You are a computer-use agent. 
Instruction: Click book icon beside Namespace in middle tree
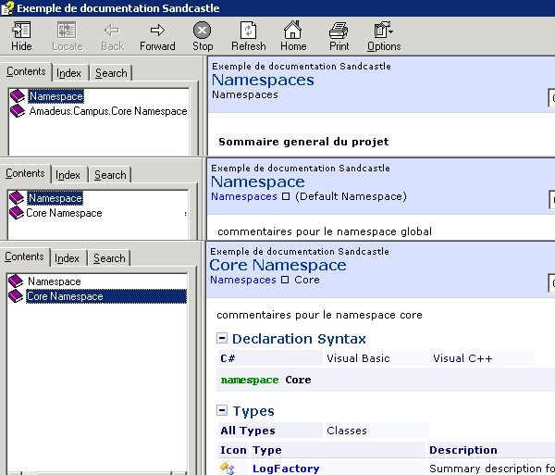pos(17,197)
